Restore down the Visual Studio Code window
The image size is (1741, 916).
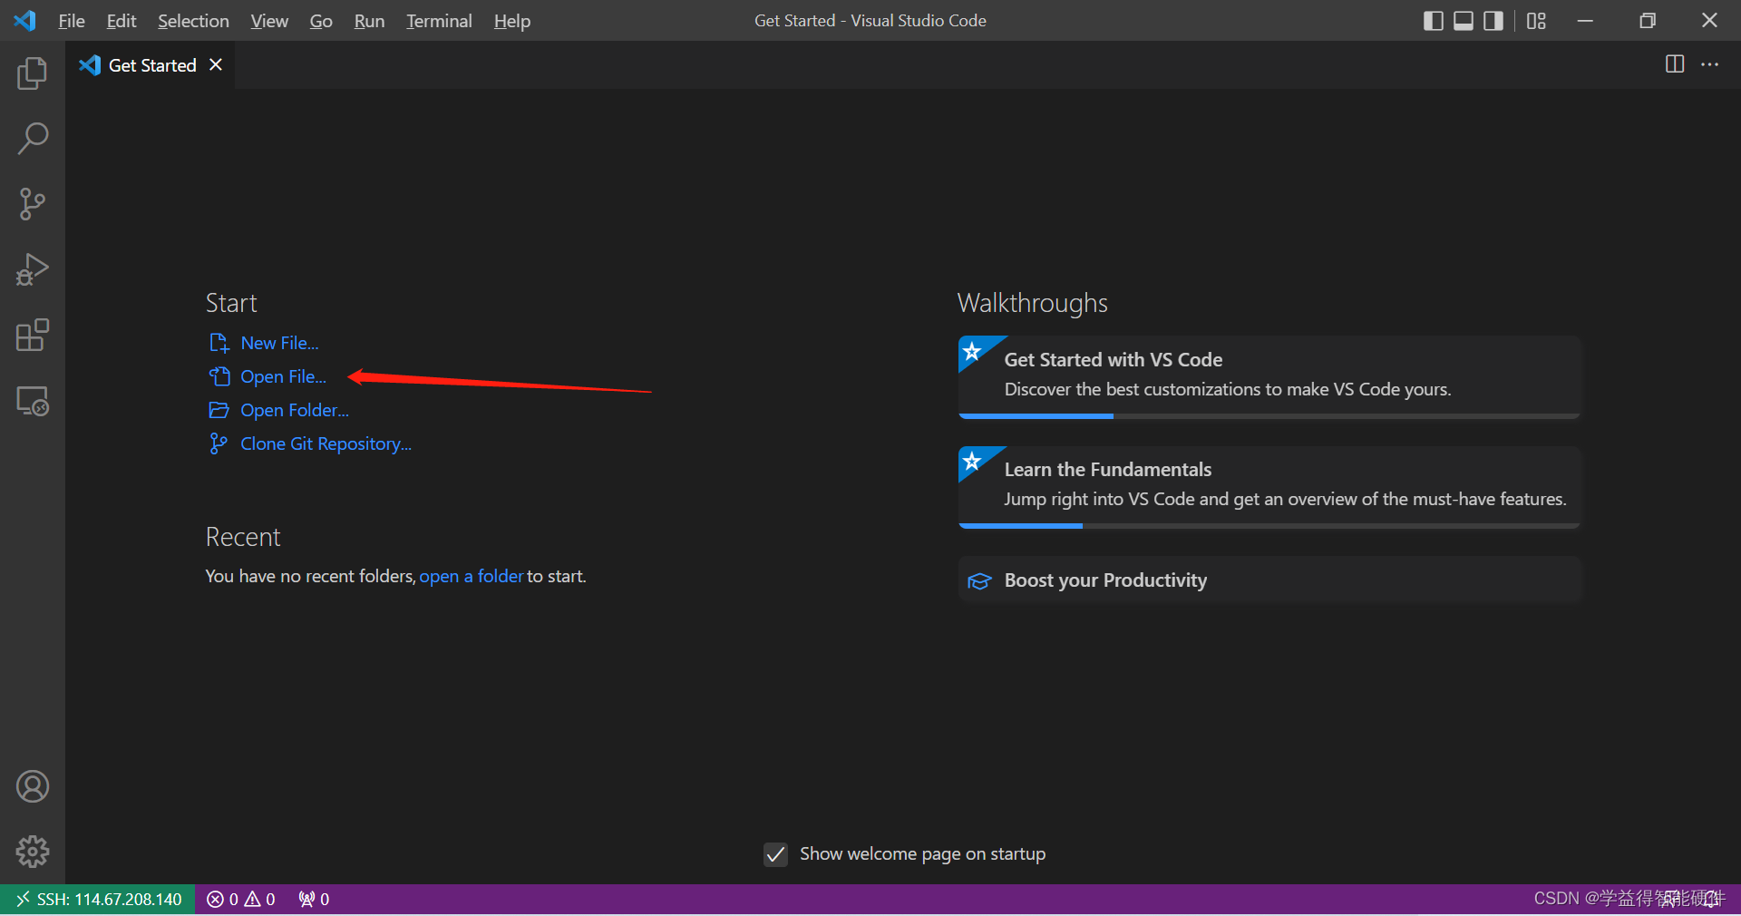click(1648, 21)
